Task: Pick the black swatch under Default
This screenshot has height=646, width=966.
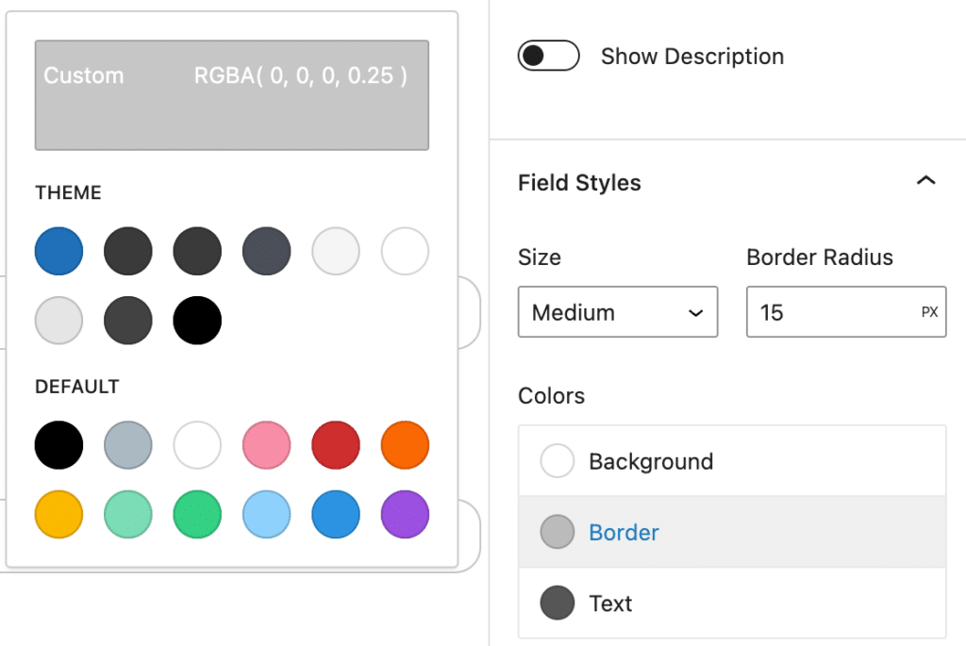Action: click(x=58, y=444)
